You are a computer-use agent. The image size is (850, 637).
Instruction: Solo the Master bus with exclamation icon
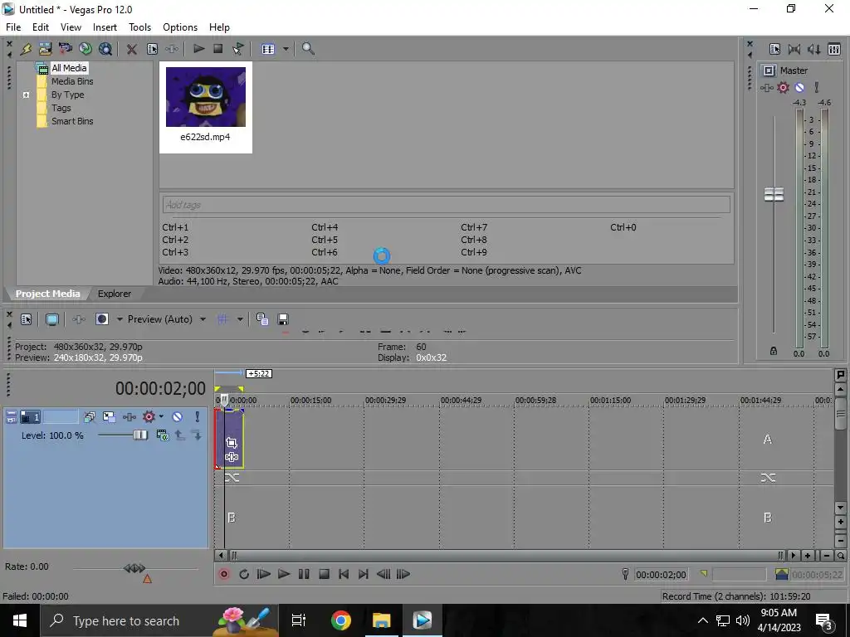(x=817, y=87)
